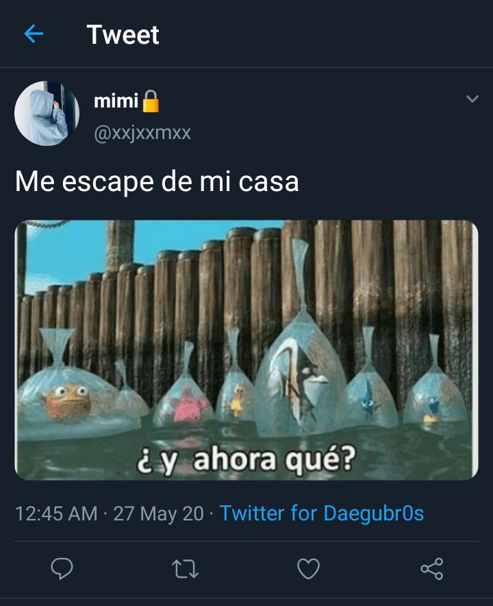The width and height of the screenshot is (493, 606).
Task: Open the @xxjxxmxx handle
Action: point(142,134)
